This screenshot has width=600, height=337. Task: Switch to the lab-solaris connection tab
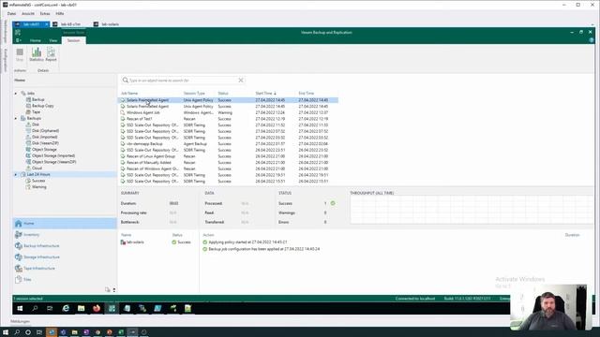click(x=111, y=24)
